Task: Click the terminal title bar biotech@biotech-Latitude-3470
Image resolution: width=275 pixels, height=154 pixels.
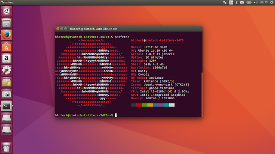Action: point(95,29)
